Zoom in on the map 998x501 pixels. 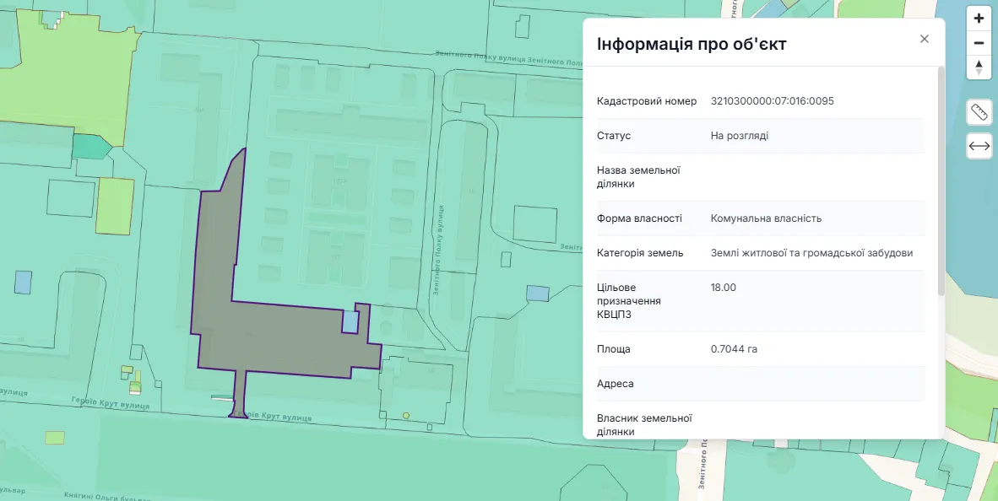[979, 19]
